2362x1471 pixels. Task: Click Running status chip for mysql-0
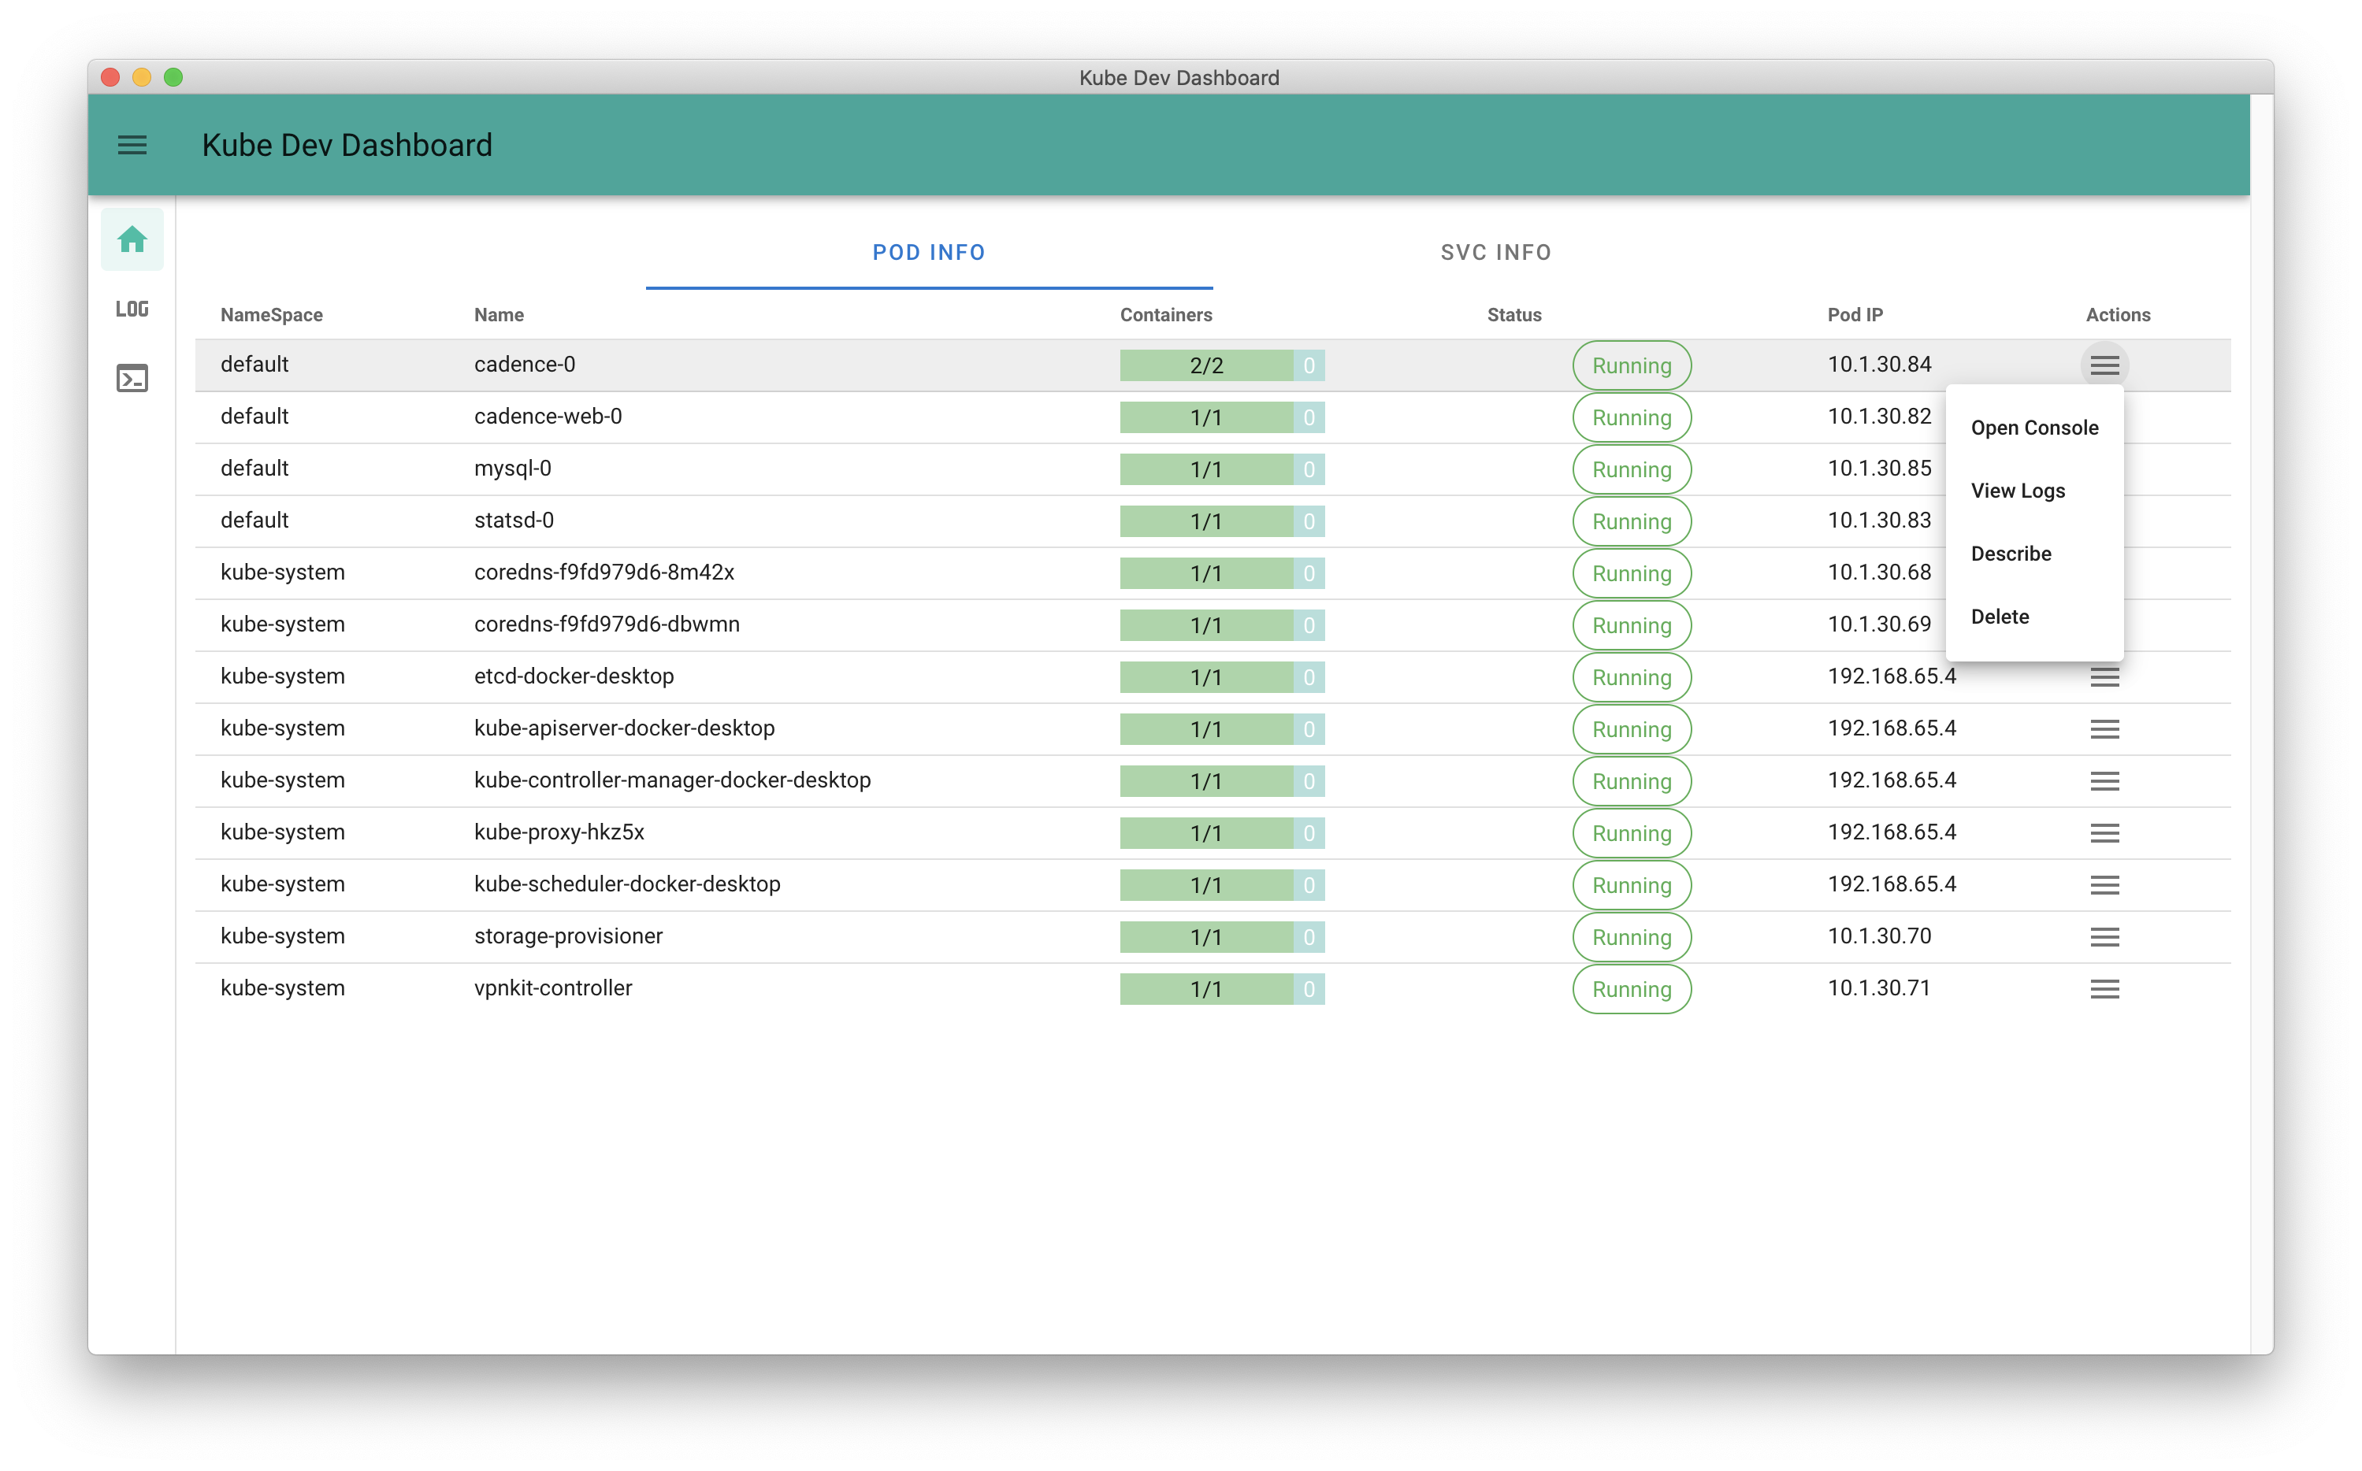1631,470
